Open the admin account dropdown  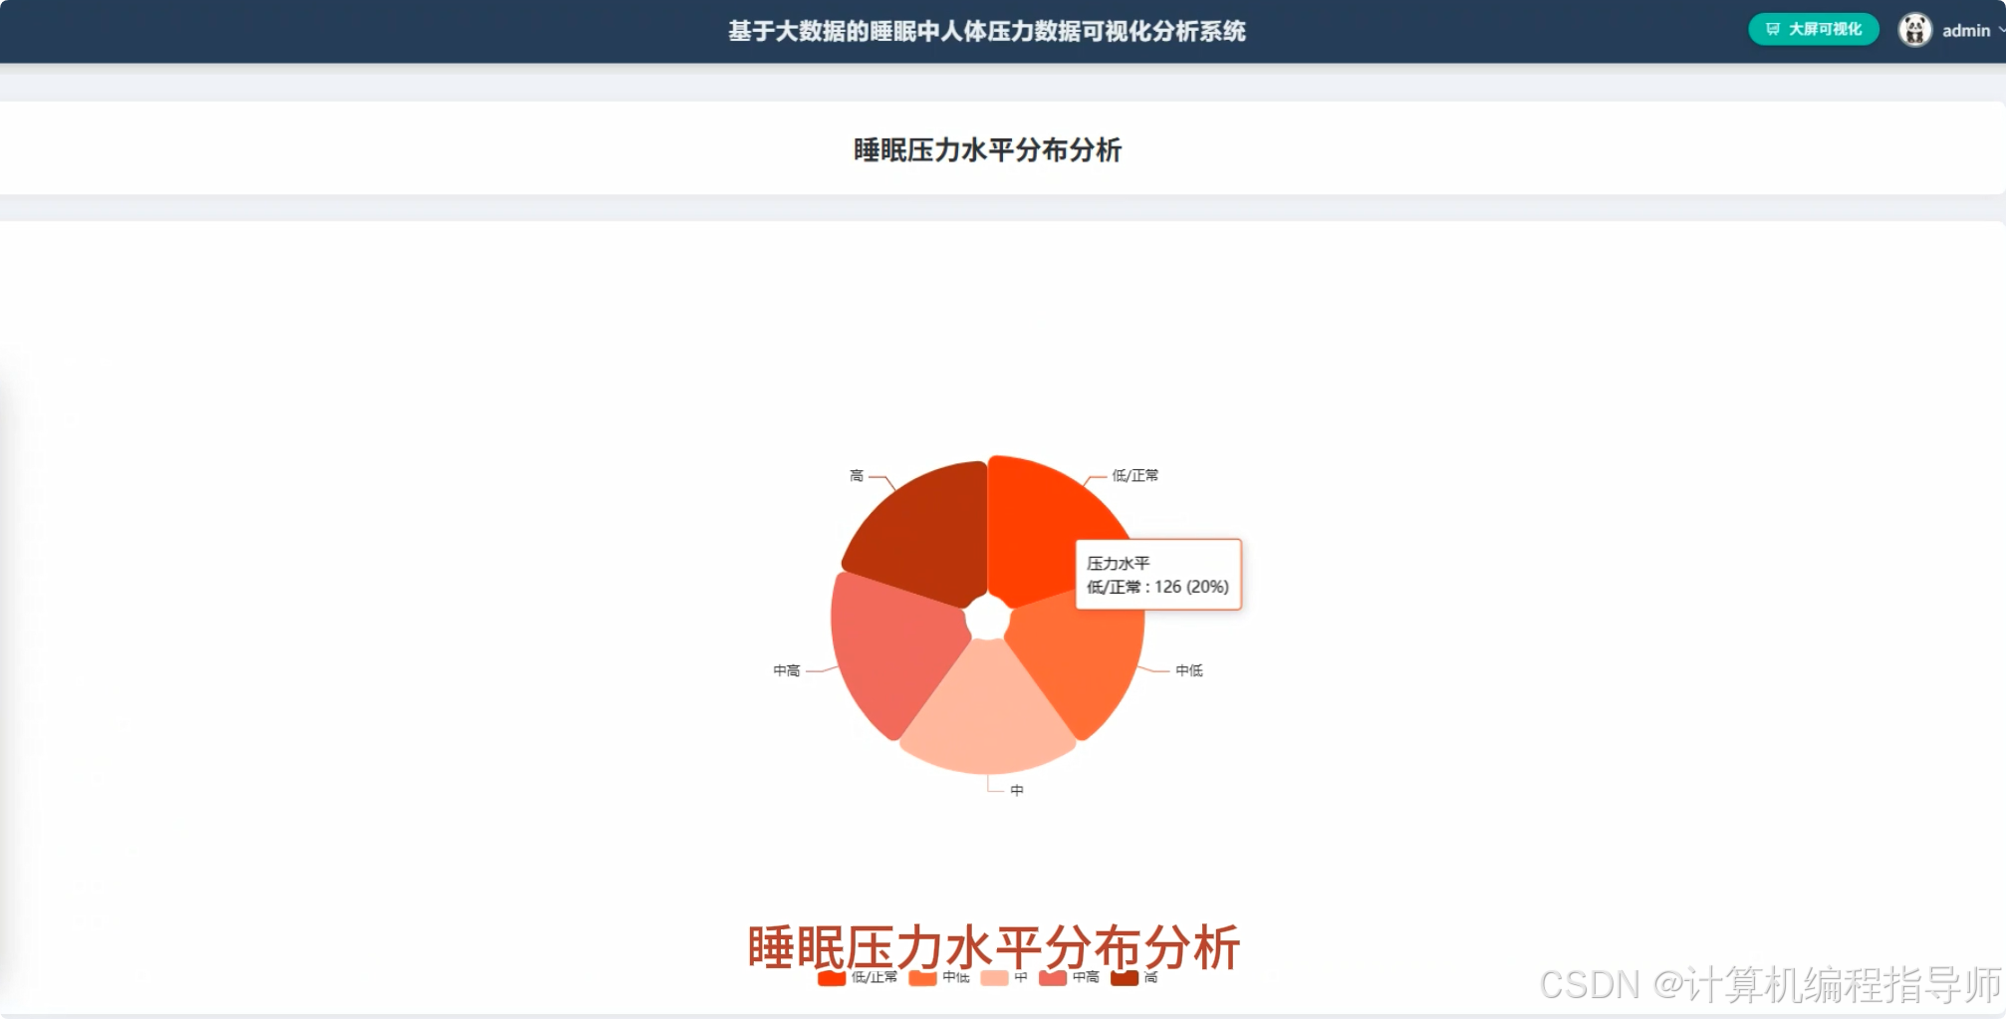click(1965, 30)
